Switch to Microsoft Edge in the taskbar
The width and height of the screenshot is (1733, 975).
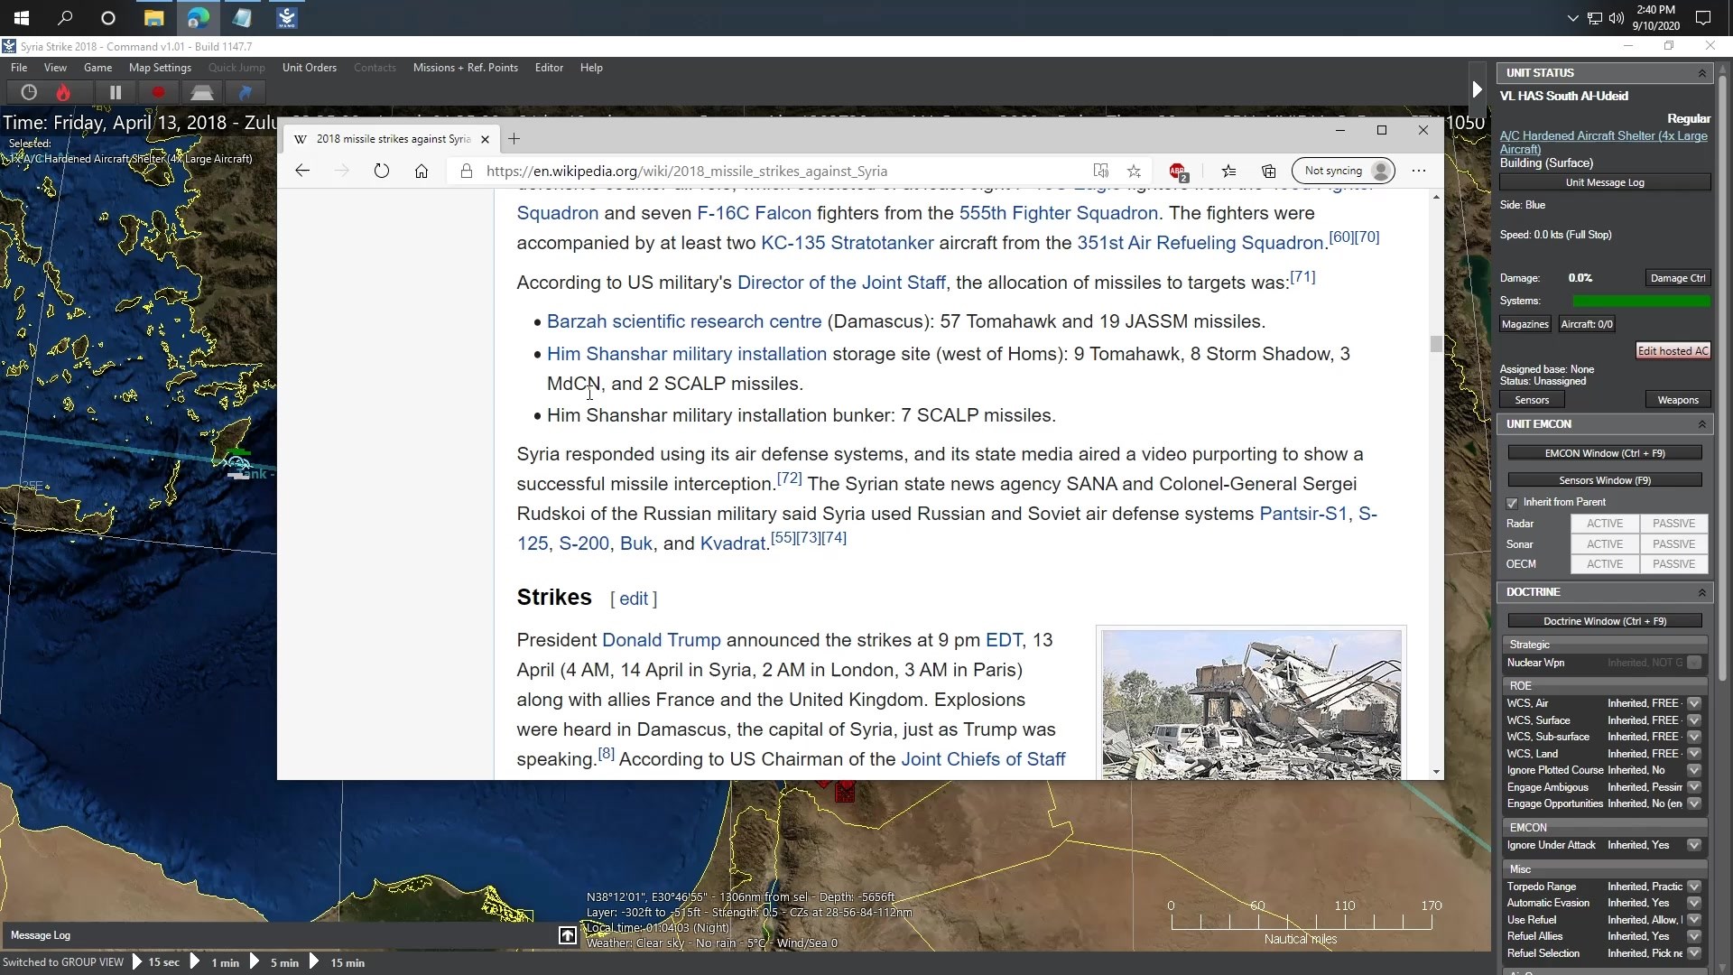point(198,17)
